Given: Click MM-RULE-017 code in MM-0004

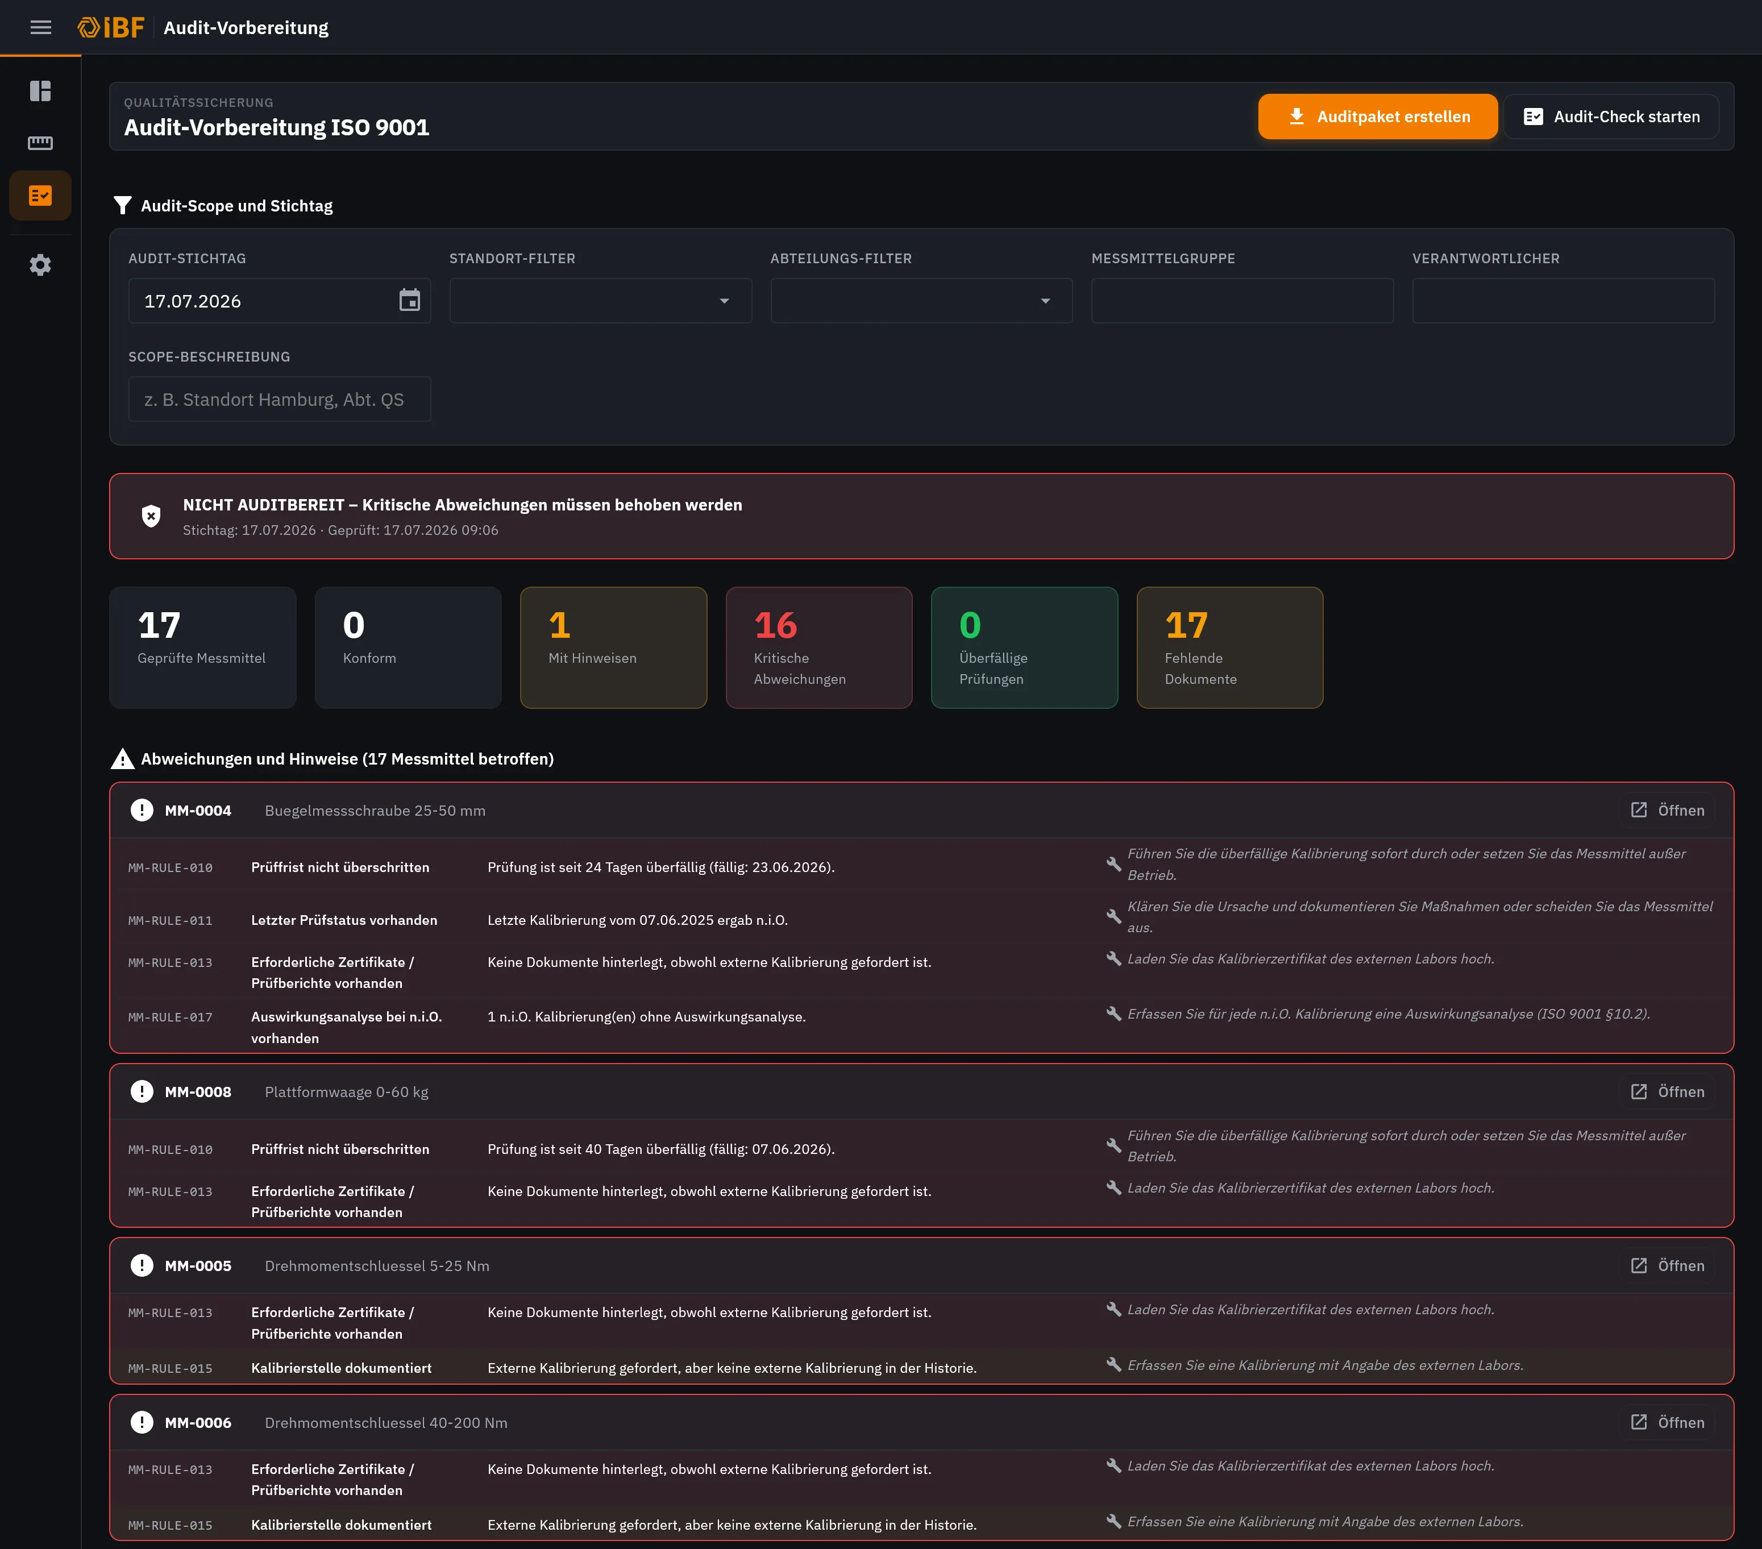Looking at the screenshot, I should pos(171,1017).
